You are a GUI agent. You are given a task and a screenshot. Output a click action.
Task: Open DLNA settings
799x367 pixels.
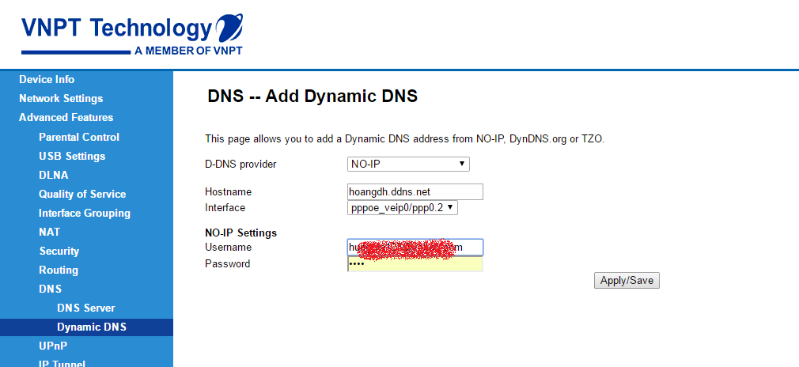[x=54, y=175]
